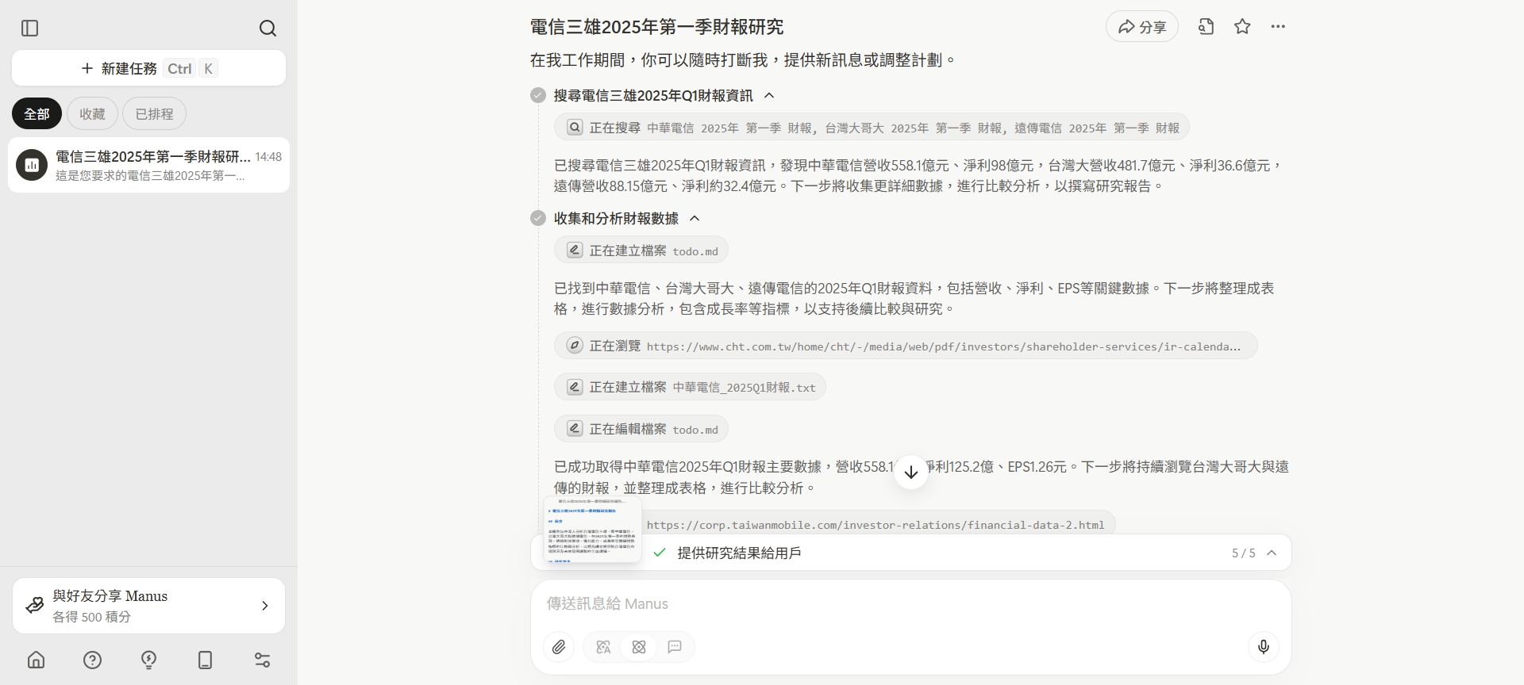Image resolution: width=1524 pixels, height=685 pixels.
Task: Expand the 5/5 task progress chevron
Action: [x=1272, y=553]
